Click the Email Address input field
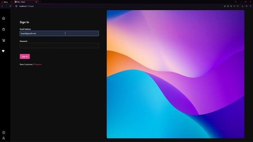 [59, 33]
